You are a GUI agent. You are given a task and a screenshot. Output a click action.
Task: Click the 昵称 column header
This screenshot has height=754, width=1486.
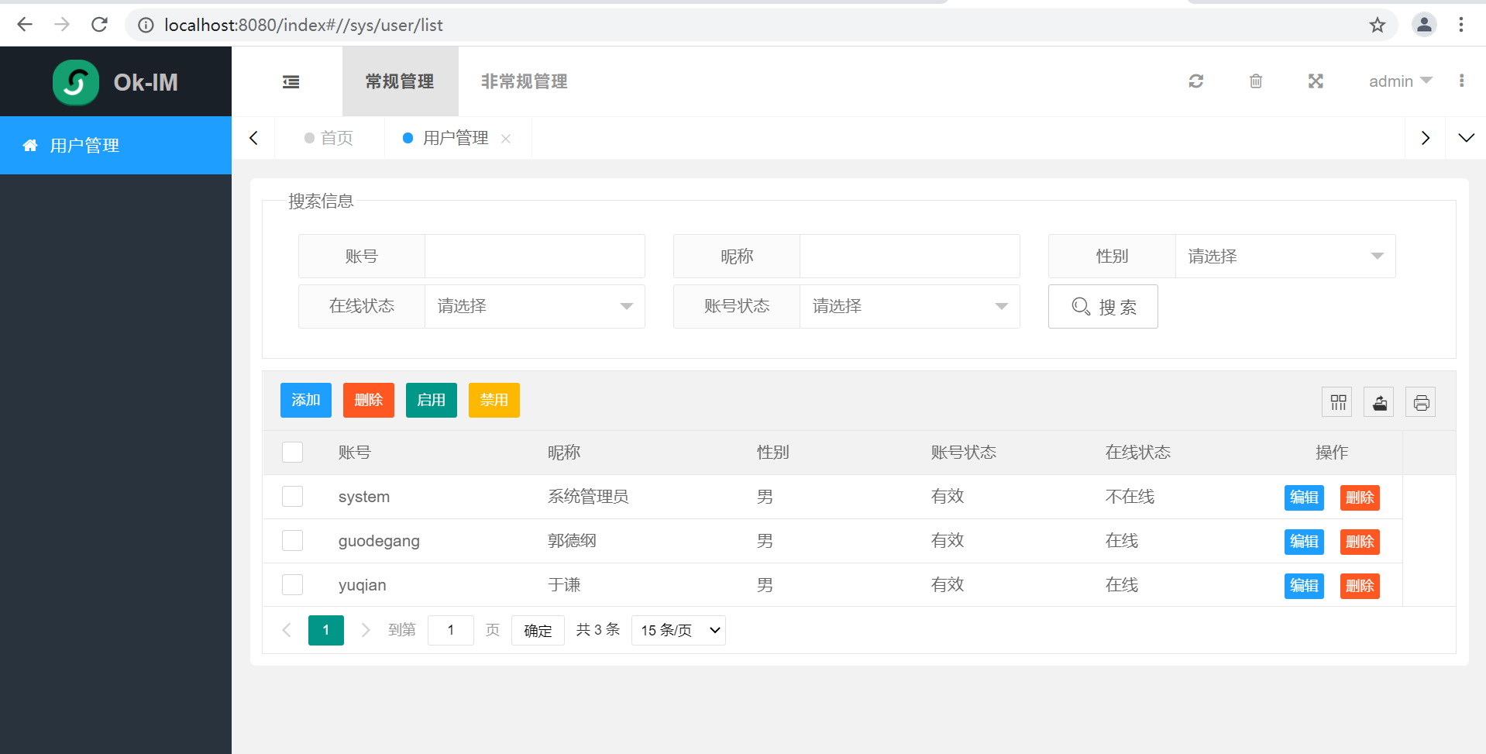(564, 453)
